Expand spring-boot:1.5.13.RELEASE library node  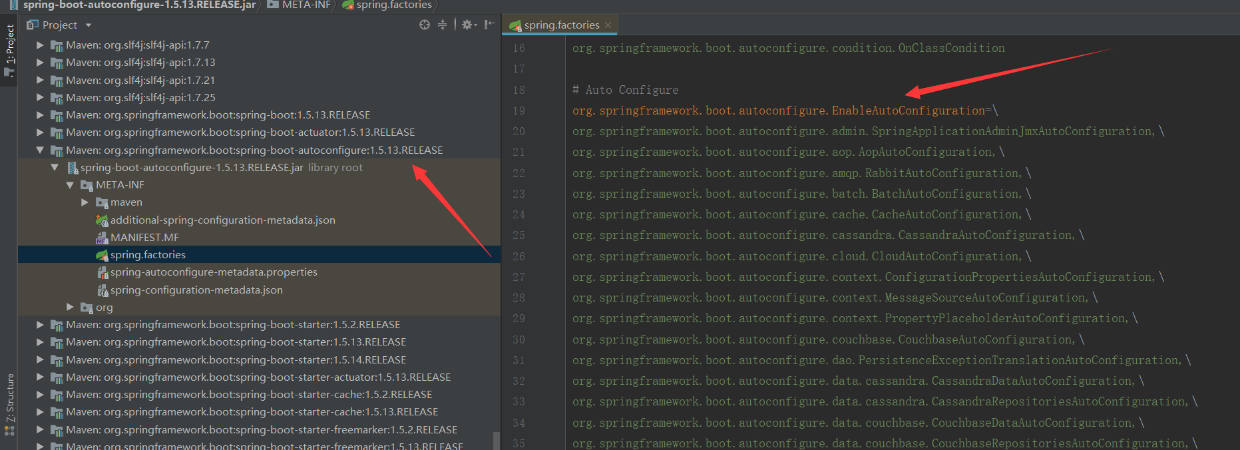(x=40, y=114)
